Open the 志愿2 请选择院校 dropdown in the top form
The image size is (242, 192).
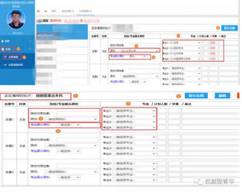click(140, 76)
